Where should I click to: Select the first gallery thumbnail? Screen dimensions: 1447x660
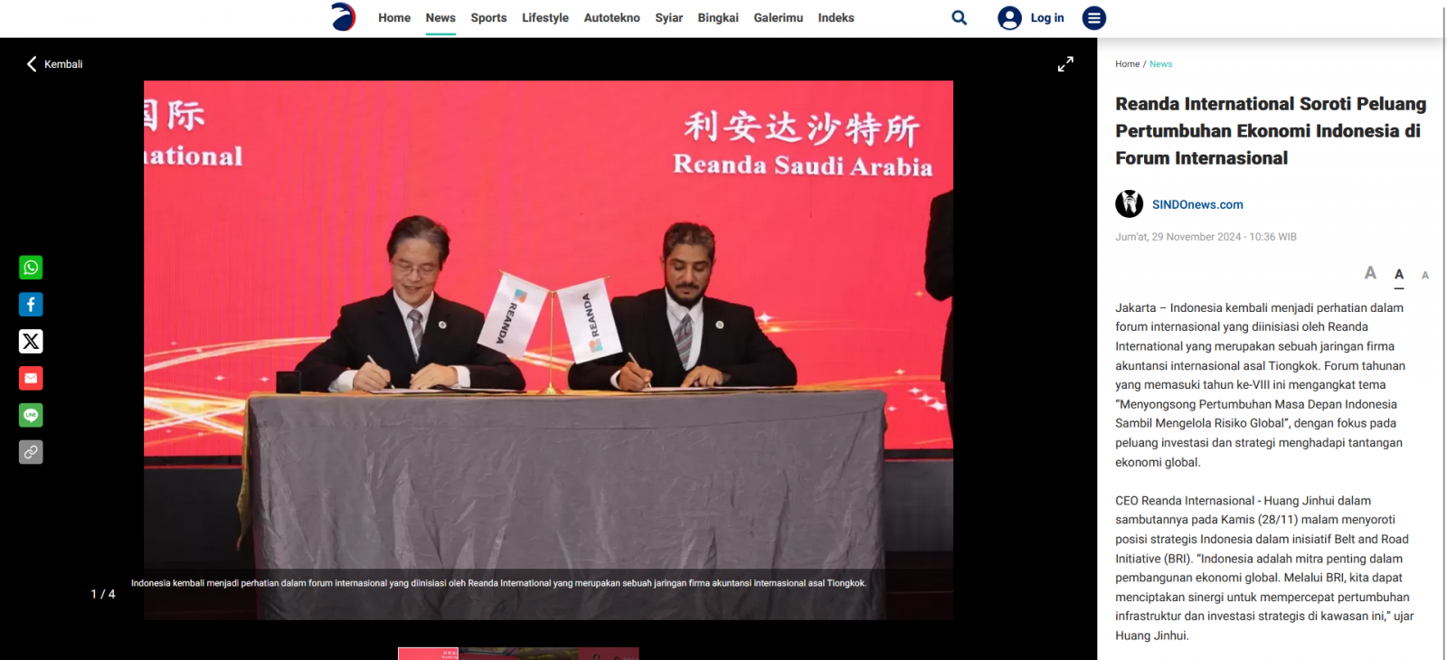[428, 654]
